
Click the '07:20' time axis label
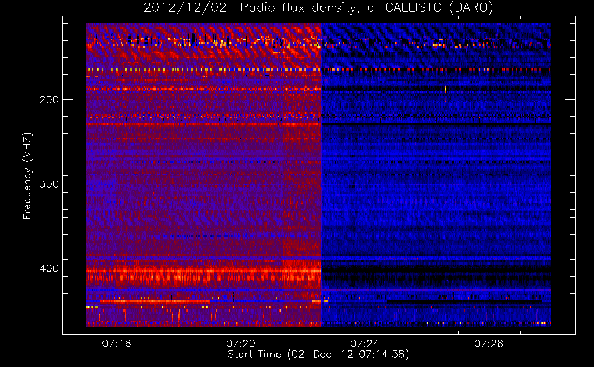click(241, 344)
